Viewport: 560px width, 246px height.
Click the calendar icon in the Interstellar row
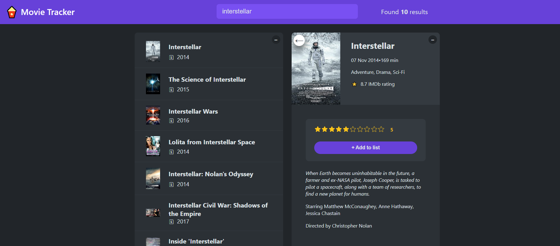[171, 57]
